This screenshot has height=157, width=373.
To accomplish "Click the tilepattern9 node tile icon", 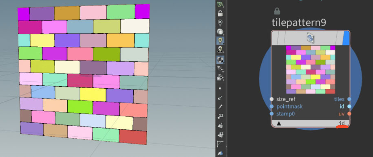I will click(311, 38).
